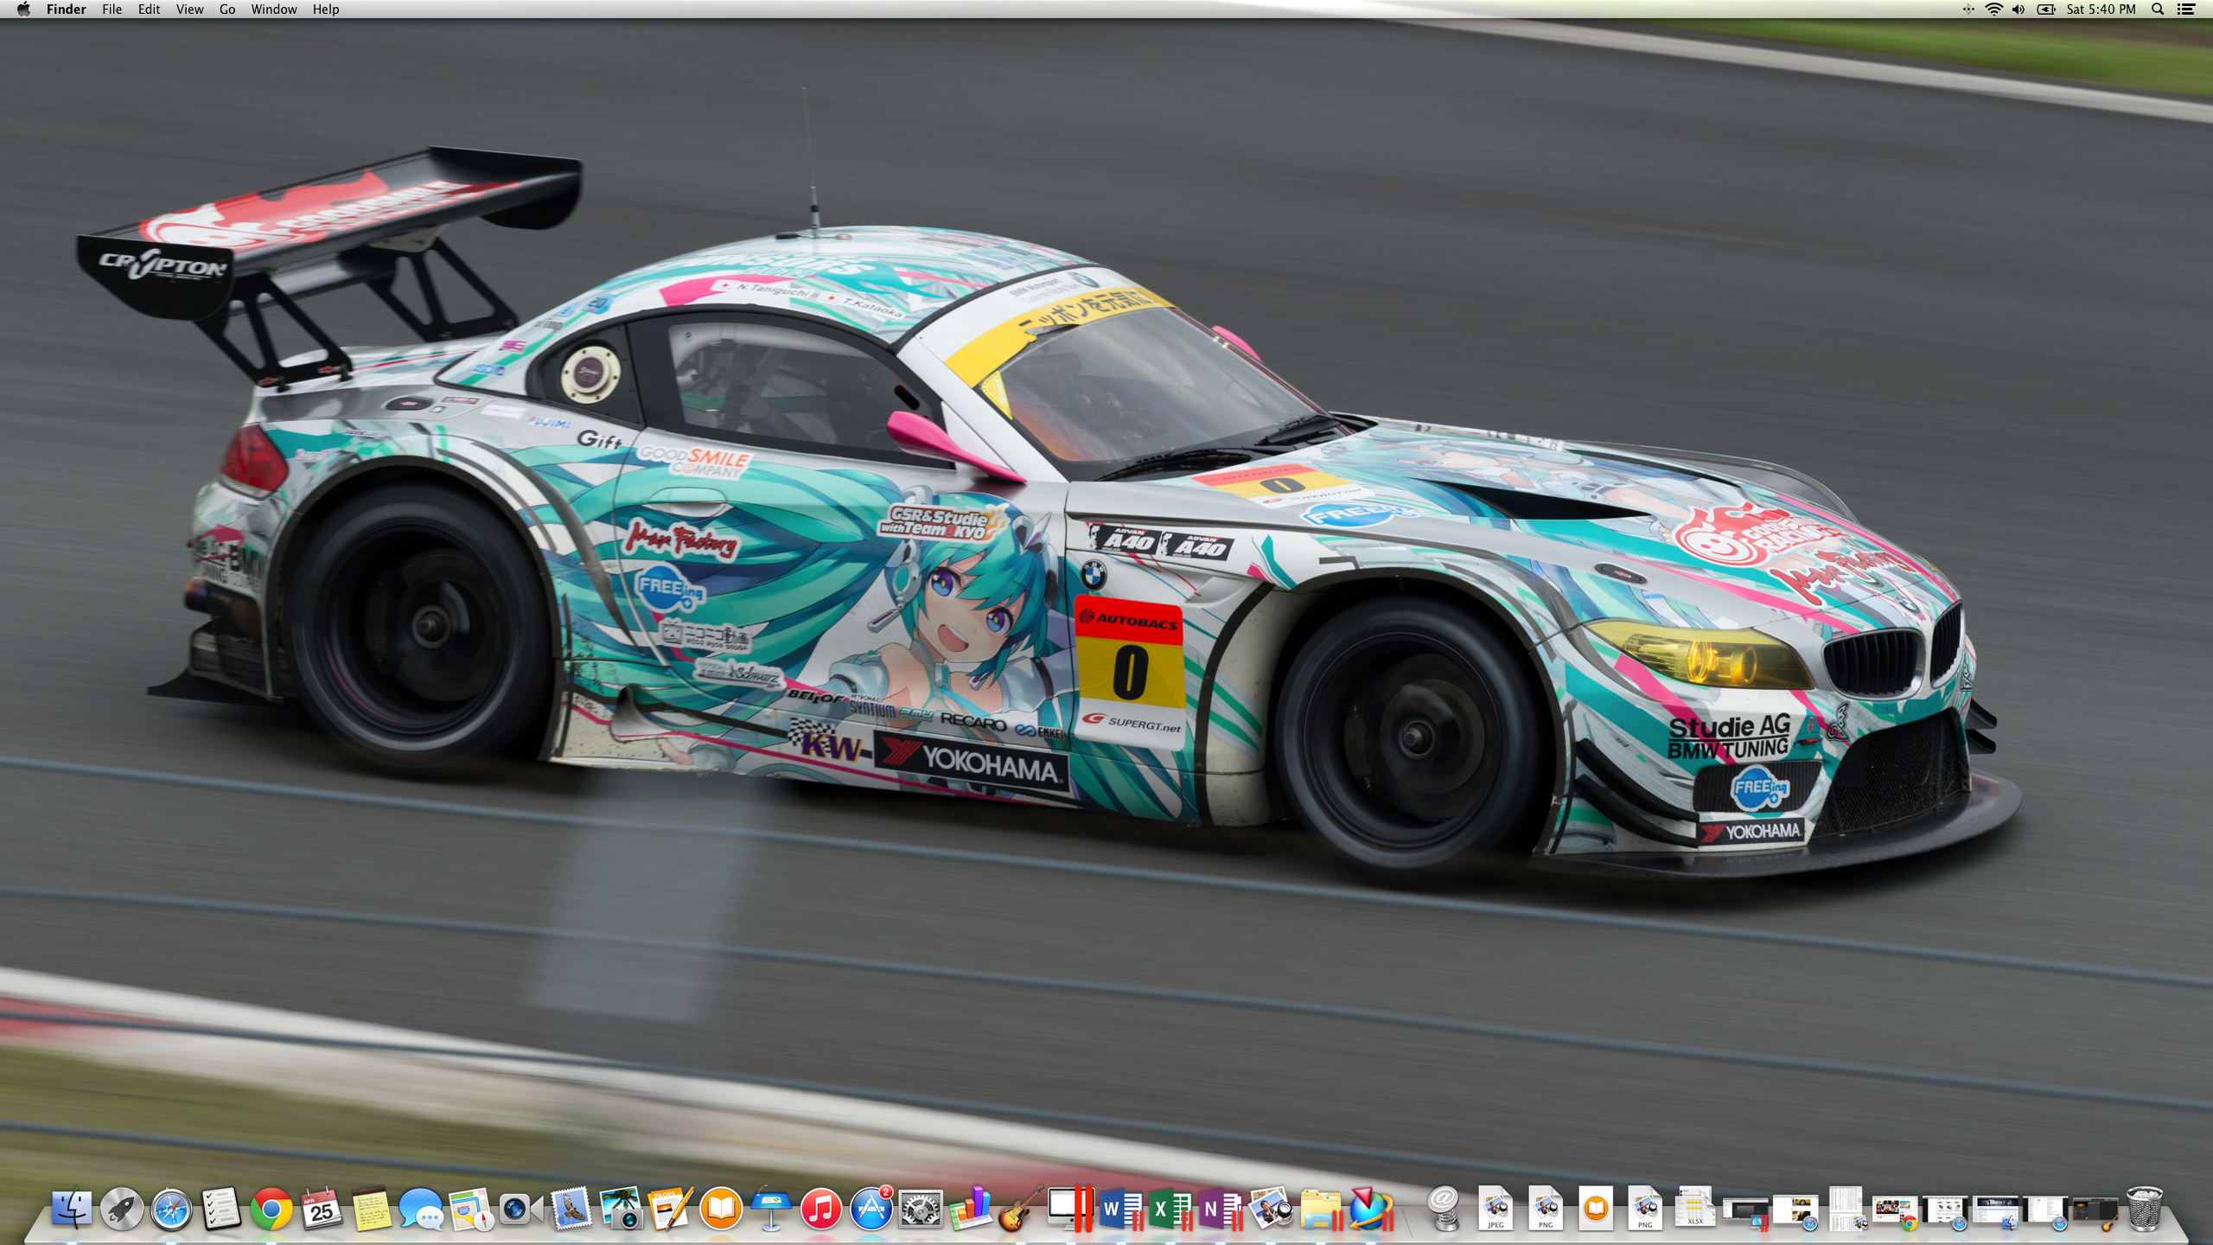Open the @ spring stack in Dock
The image size is (2213, 1245).
(x=1443, y=1209)
